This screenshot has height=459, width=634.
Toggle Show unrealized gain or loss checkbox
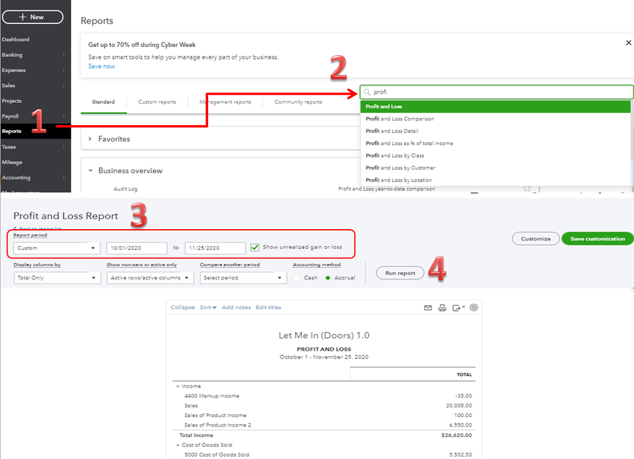tap(254, 247)
